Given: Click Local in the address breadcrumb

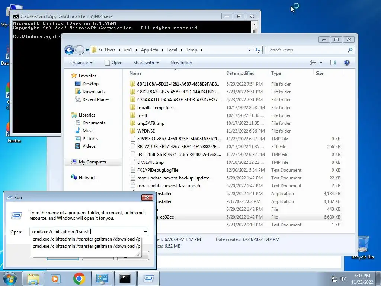Looking at the screenshot, I should tap(172, 50).
